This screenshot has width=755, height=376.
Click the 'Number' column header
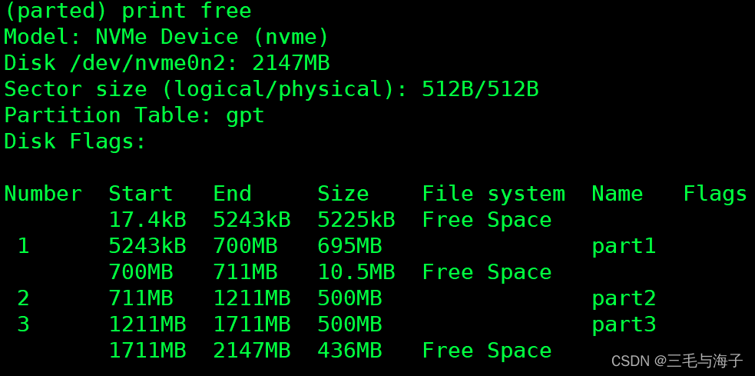[x=43, y=194]
